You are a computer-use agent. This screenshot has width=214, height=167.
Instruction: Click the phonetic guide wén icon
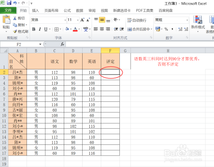86,29
